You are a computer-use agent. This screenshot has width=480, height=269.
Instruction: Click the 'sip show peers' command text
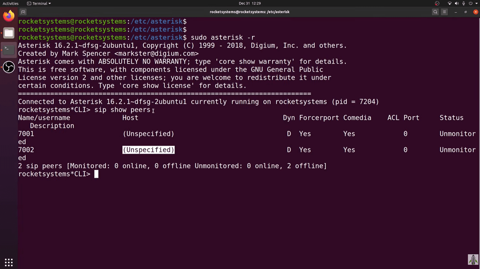point(122,110)
